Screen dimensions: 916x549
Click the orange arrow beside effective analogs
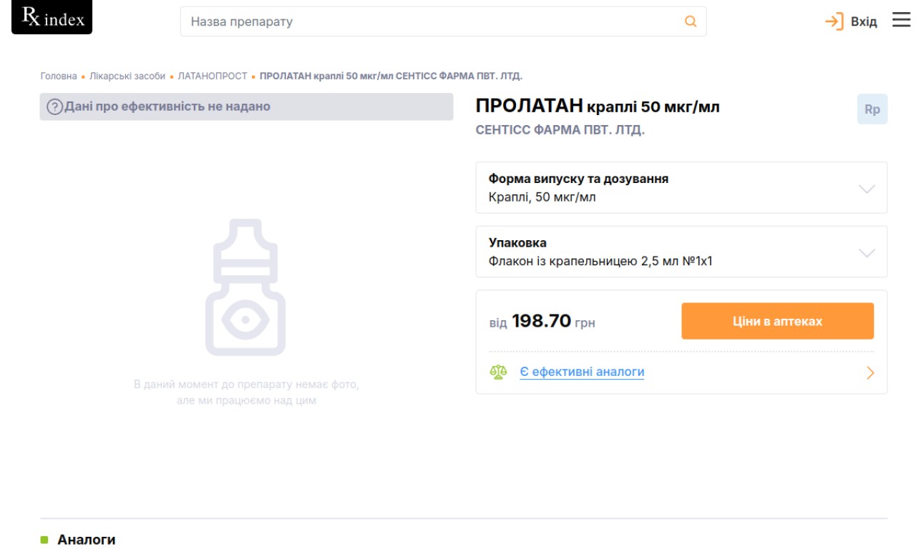pyautogui.click(x=870, y=372)
